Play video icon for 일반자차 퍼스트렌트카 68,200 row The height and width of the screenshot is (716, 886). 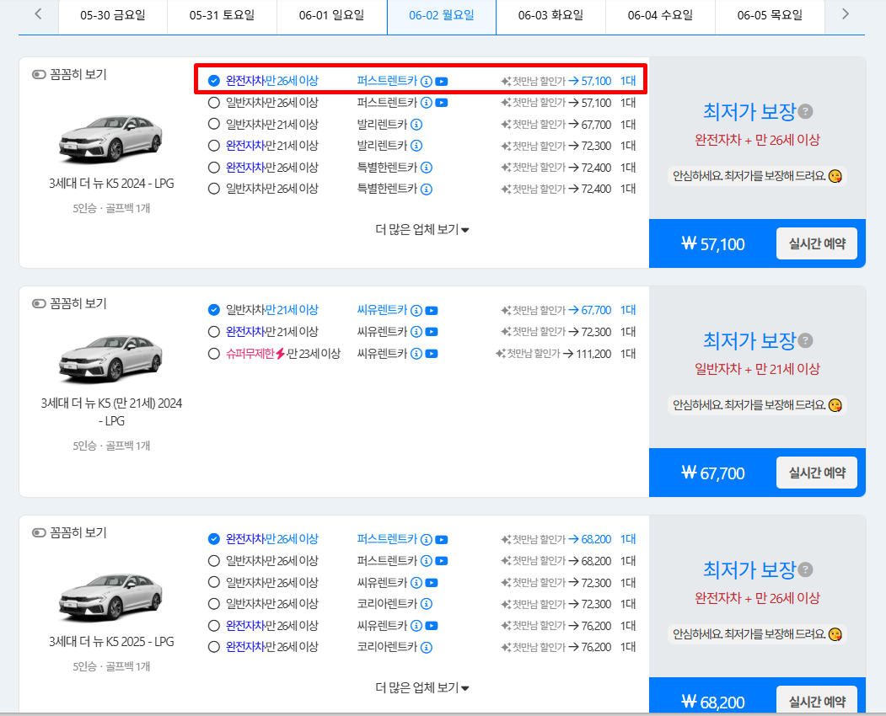point(442,561)
